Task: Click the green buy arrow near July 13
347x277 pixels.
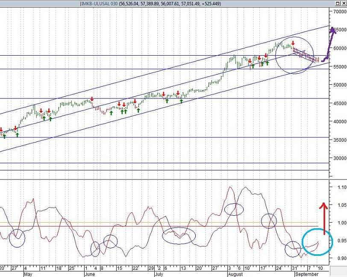Action: pyautogui.click(x=181, y=101)
